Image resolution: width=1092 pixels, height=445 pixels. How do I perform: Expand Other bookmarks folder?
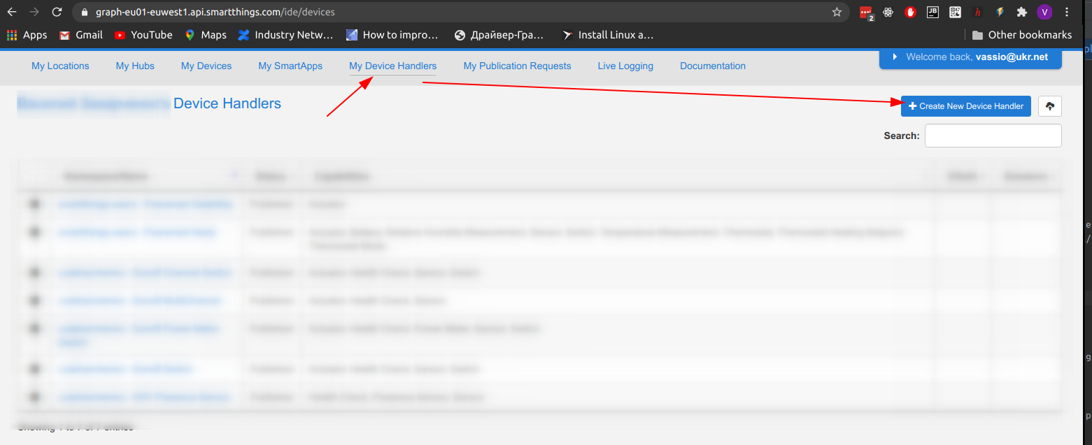1021,35
